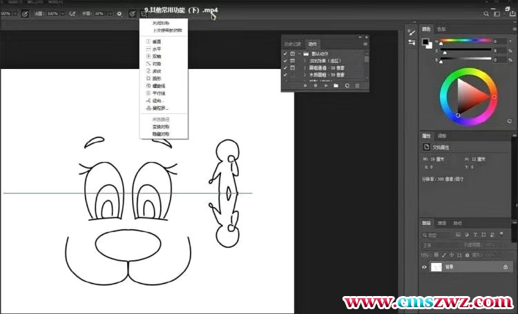Choose 螺旋线 symmetry option in menu

[158, 86]
